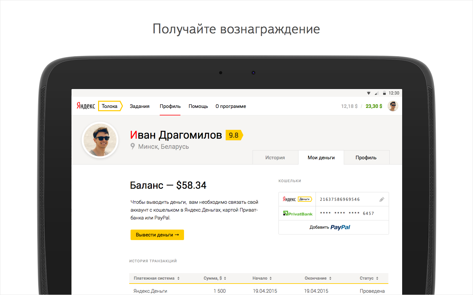Click the large profile photo of Иван

pyautogui.click(x=100, y=140)
